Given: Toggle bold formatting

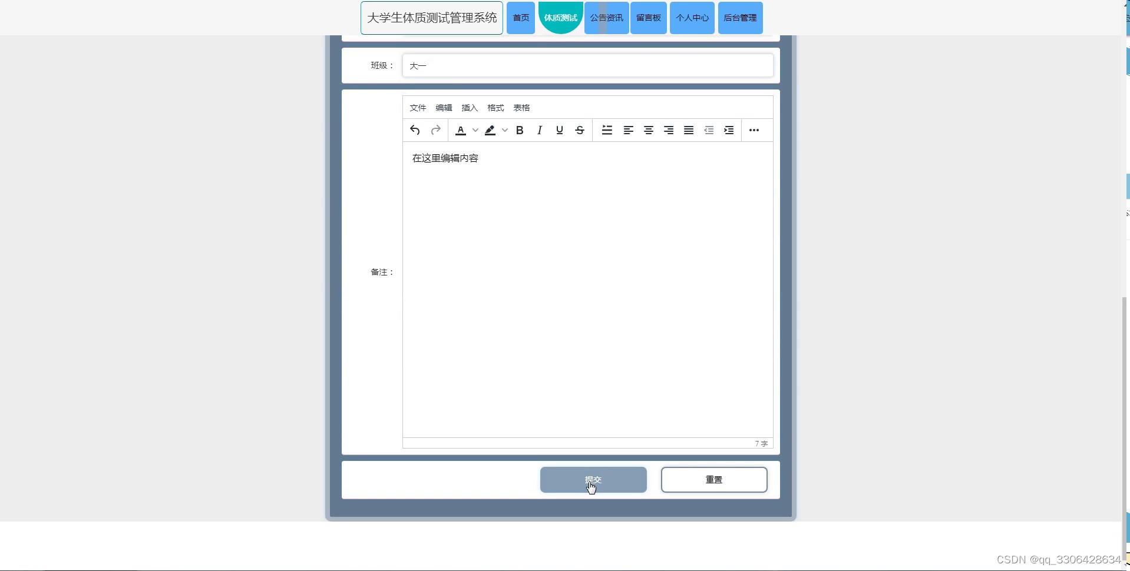Looking at the screenshot, I should [x=520, y=130].
